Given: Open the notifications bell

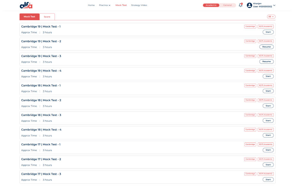Looking at the screenshot, I should tap(240, 5).
